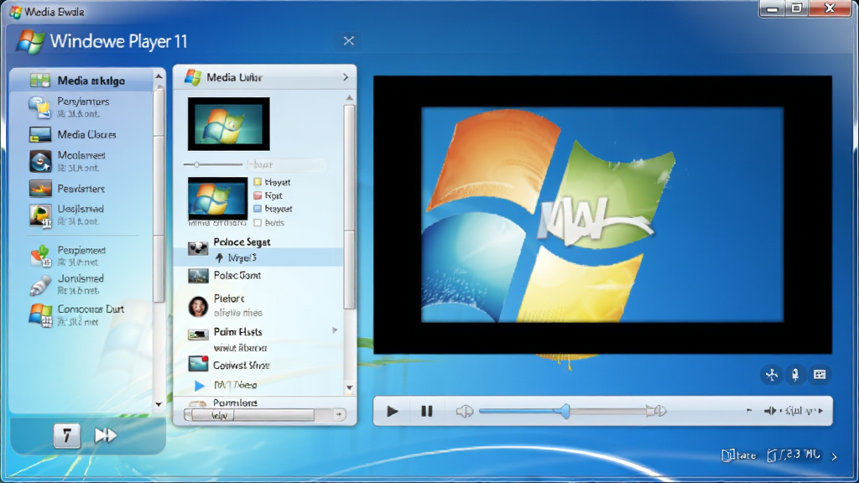Click the fast-forward double arrow button
The image size is (859, 483).
[x=105, y=435]
